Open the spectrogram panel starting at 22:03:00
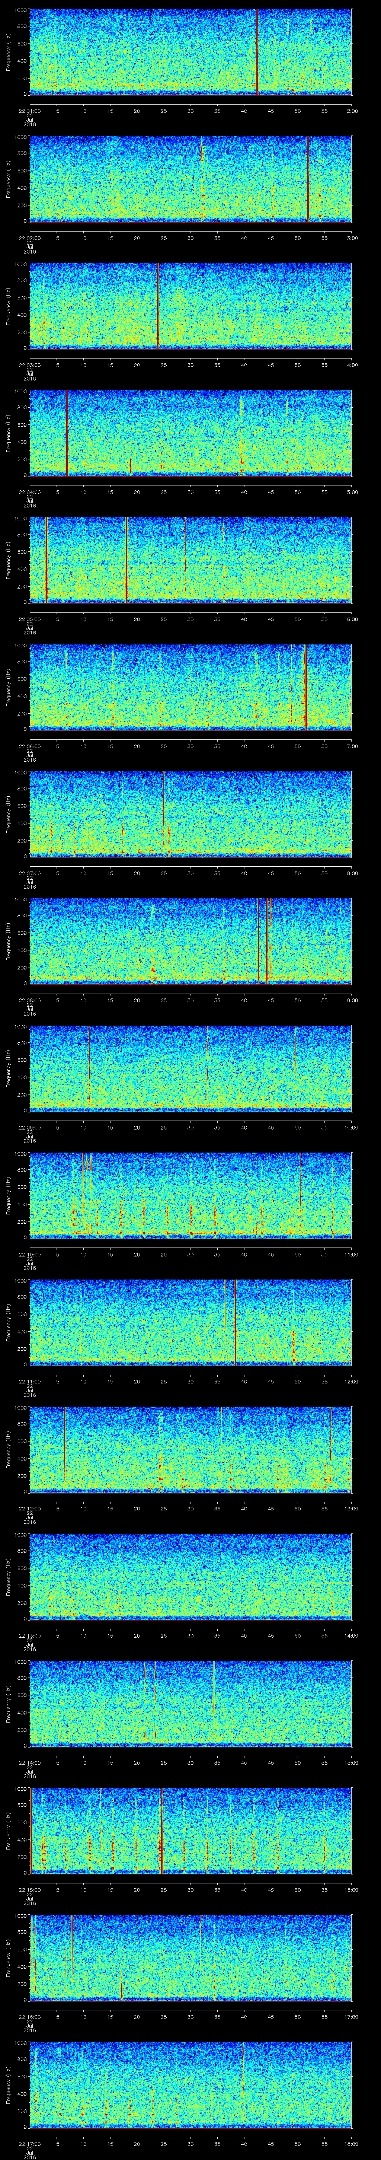381x2160 pixels. (x=191, y=306)
